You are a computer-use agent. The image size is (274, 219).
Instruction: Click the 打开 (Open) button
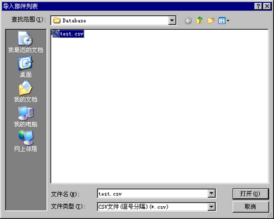[x=250, y=193]
